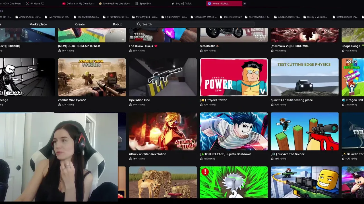Click the Speed Dial tab grid icon

(137, 3)
